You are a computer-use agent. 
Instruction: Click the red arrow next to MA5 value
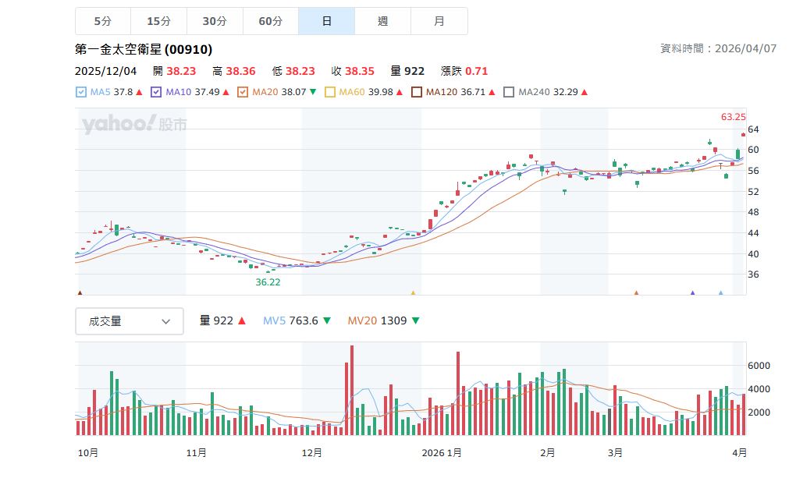139,92
